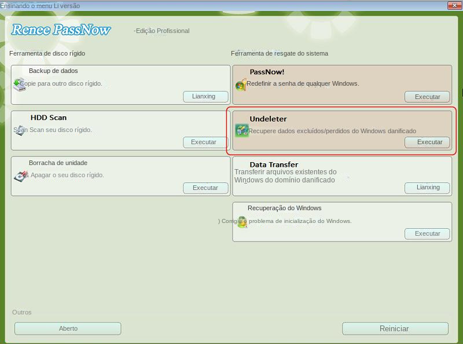This screenshot has height=344, width=463.
Task: Click the Recuperação do Windows repair icon
Action: 242,222
